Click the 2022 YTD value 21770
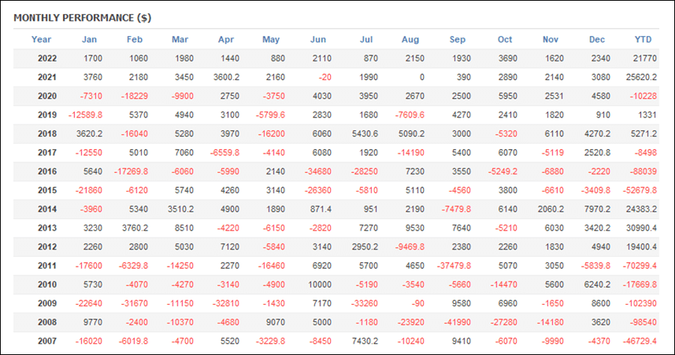The height and width of the screenshot is (355, 675). (645, 58)
